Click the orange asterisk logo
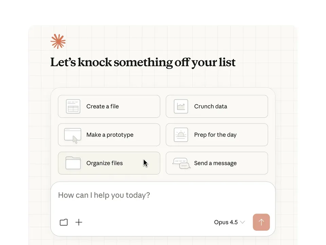Image resolution: width=326 pixels, height=245 pixels. (58, 41)
